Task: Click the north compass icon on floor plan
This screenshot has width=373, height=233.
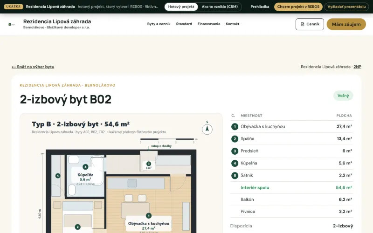Action: point(207,129)
